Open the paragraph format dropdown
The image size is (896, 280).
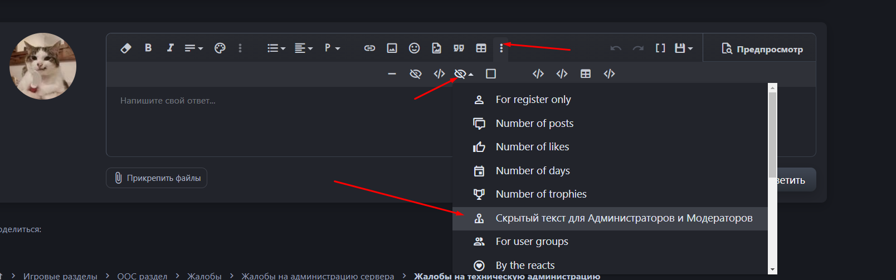coord(332,48)
